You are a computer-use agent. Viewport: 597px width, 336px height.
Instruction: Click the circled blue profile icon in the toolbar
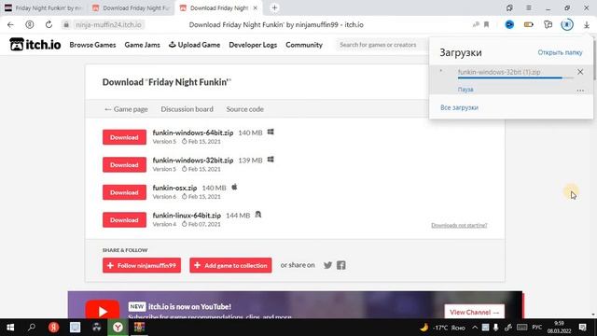pos(567,25)
